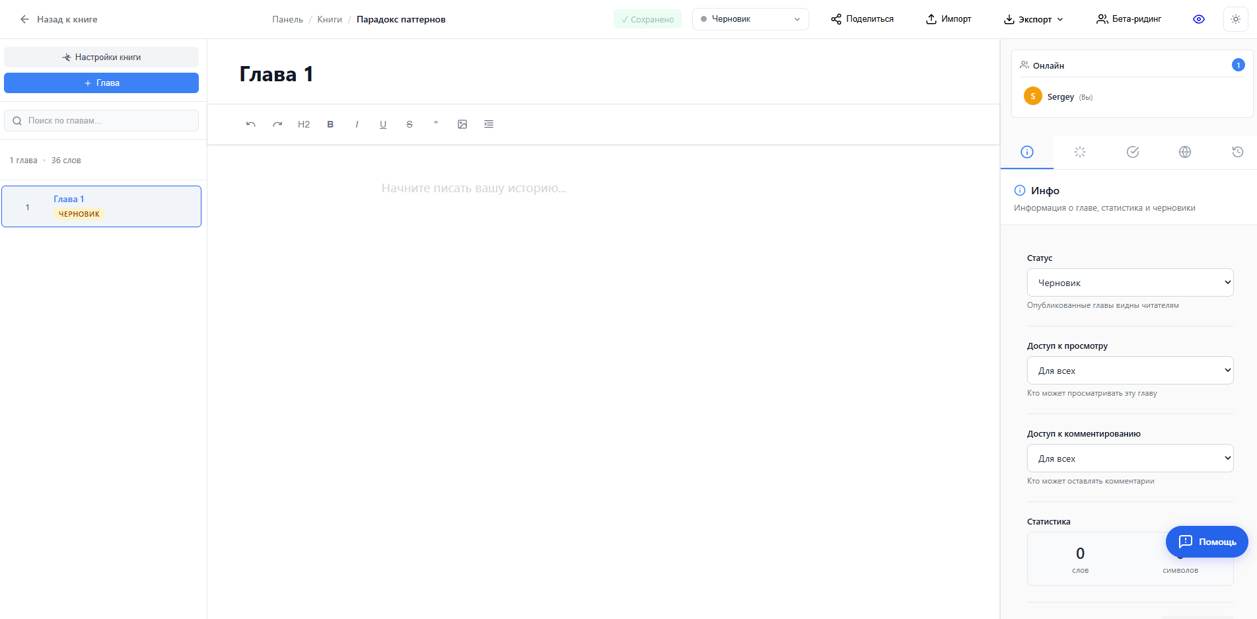Toggle underline formatting

coord(383,124)
